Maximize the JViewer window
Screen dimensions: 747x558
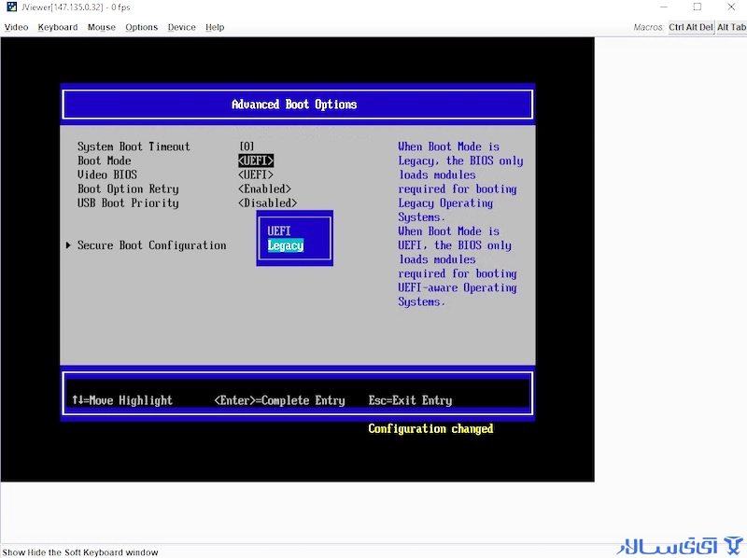[697, 7]
